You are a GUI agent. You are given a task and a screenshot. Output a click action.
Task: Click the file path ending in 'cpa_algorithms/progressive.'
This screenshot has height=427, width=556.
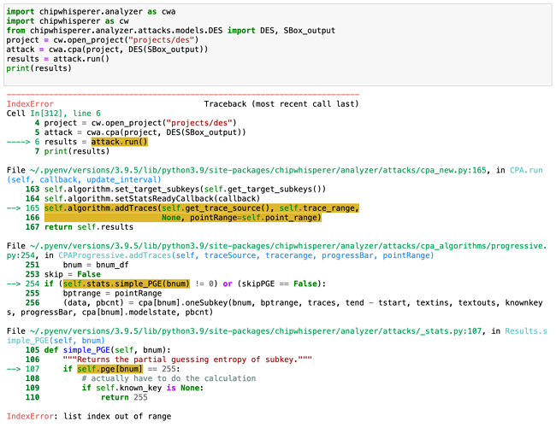click(x=288, y=246)
